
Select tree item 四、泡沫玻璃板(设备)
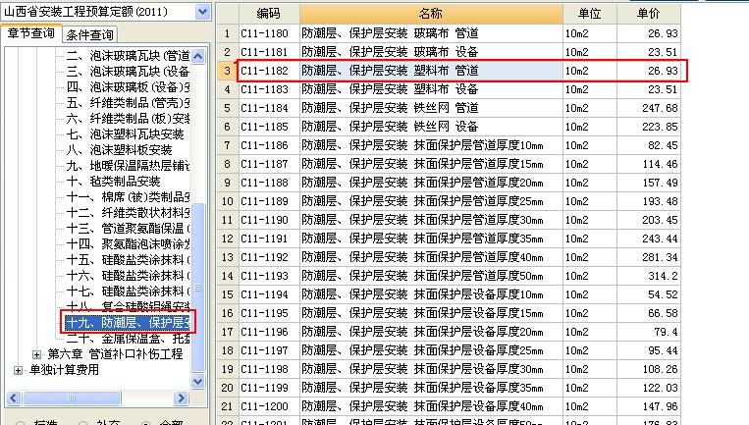point(128,87)
